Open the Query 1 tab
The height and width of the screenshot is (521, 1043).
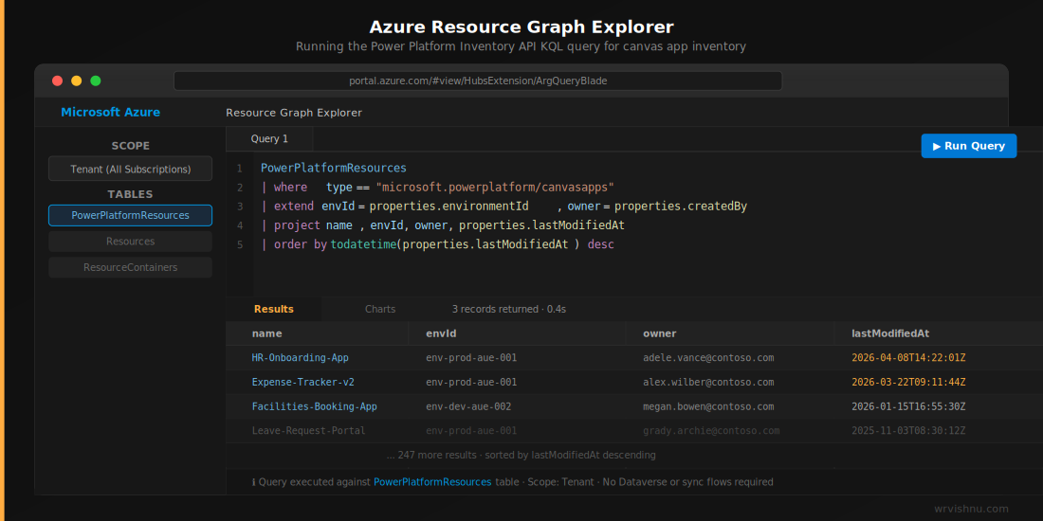coord(269,139)
